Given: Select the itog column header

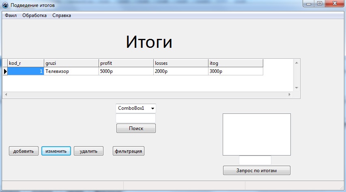Looking at the screenshot, I should pyautogui.click(x=235, y=63).
